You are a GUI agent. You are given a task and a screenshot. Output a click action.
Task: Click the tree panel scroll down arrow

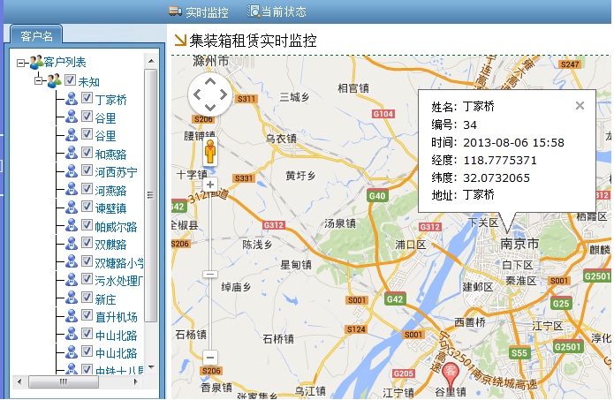coord(151,367)
